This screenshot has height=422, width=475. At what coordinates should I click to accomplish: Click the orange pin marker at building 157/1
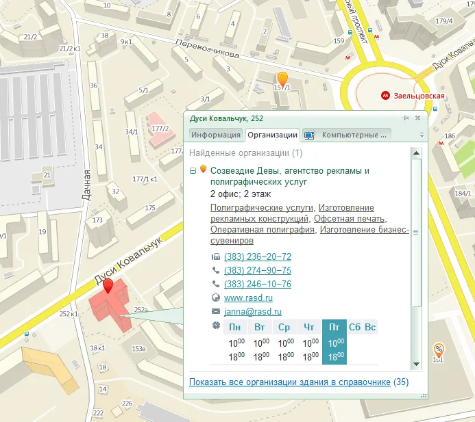click(282, 80)
